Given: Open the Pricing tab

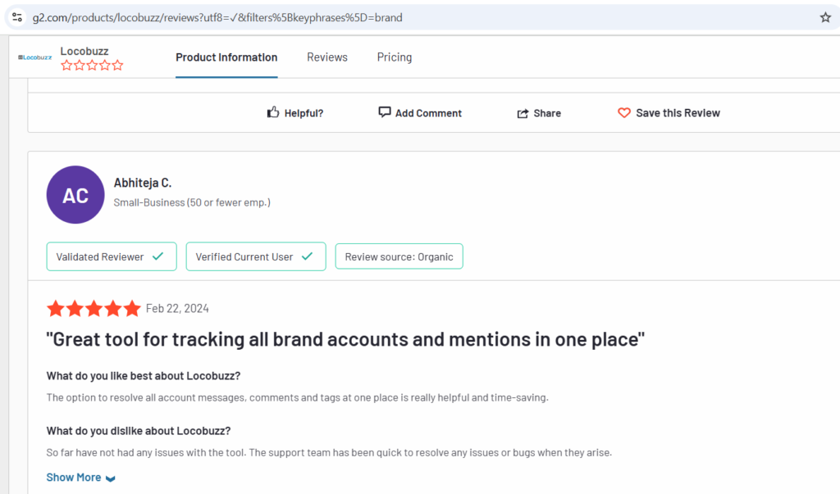Looking at the screenshot, I should [395, 57].
